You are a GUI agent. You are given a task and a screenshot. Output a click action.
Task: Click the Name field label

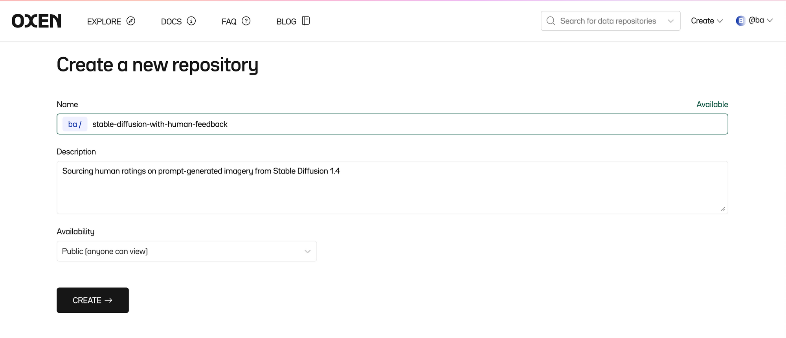[67, 104]
